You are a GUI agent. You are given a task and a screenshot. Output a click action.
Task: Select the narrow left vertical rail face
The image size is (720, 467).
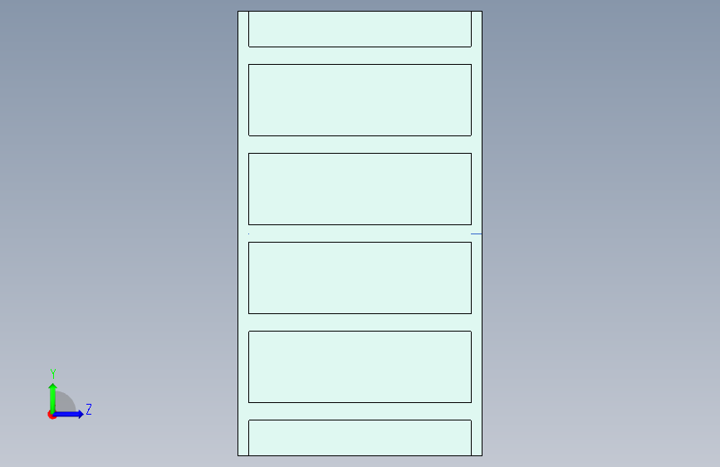tap(243, 233)
